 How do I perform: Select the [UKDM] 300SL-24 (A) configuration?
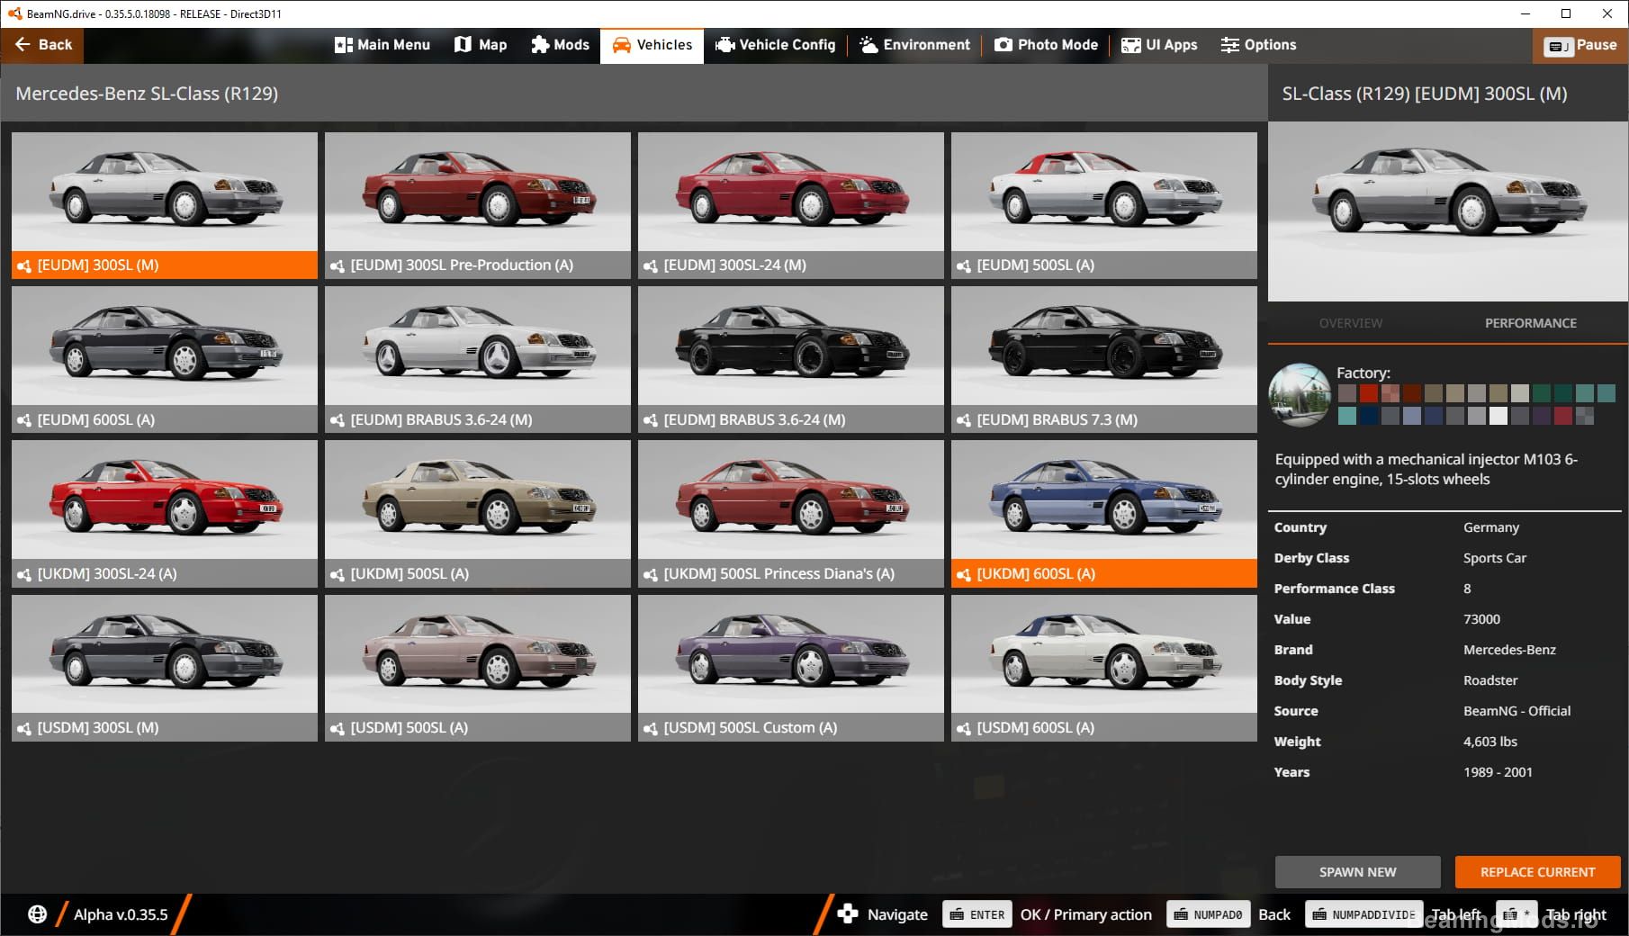(x=165, y=514)
